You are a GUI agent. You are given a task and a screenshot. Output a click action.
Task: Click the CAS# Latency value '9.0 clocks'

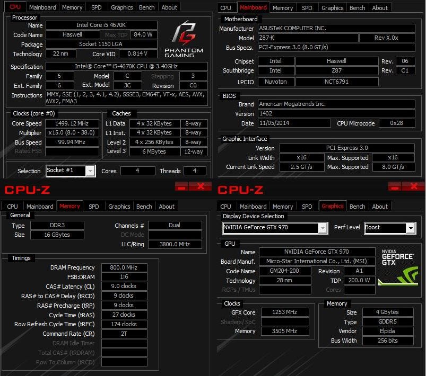tap(124, 286)
